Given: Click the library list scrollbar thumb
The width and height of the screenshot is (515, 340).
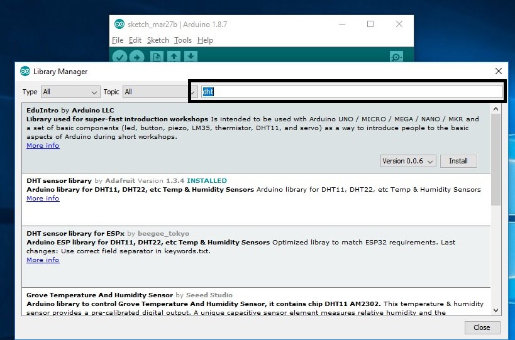Looking at the screenshot, I should tap(496, 160).
